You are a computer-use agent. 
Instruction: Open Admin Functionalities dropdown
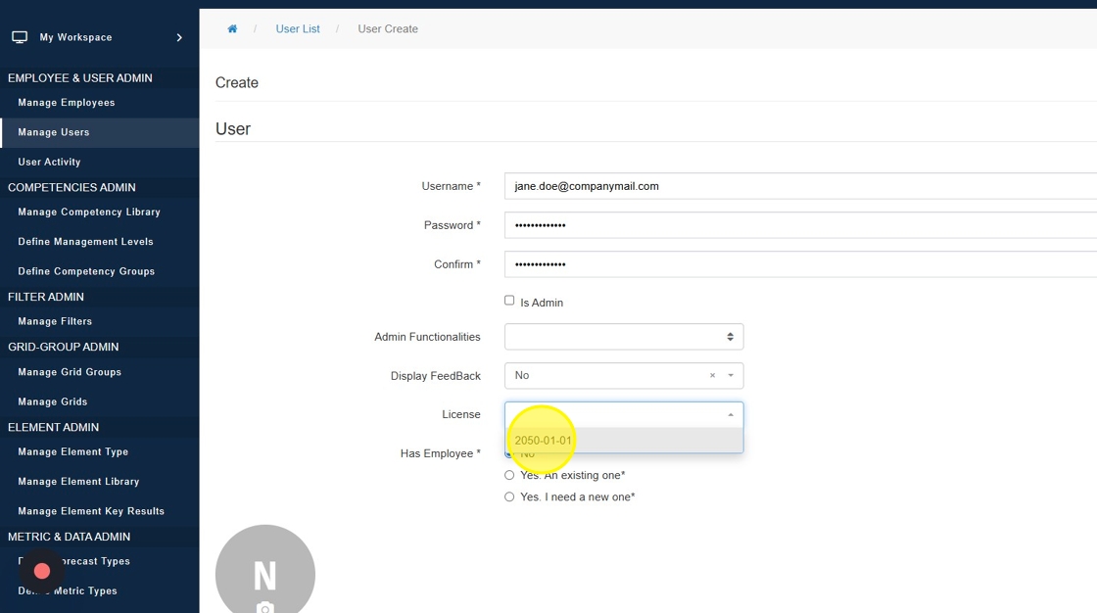tap(623, 337)
